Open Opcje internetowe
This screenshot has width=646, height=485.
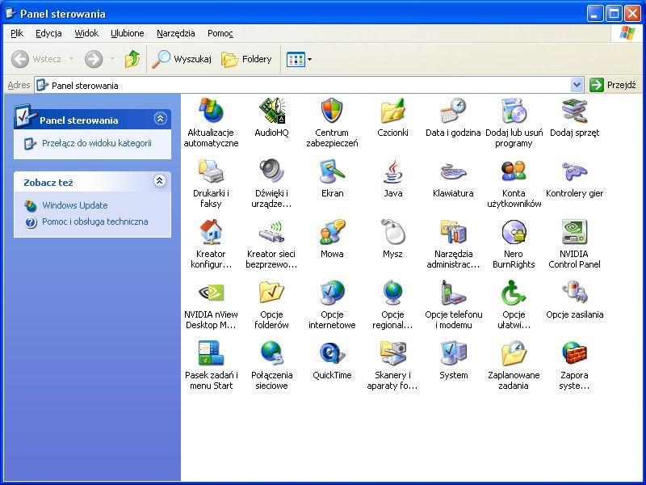pyautogui.click(x=332, y=304)
